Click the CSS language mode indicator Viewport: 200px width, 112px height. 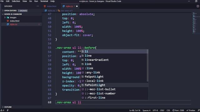point(168,110)
